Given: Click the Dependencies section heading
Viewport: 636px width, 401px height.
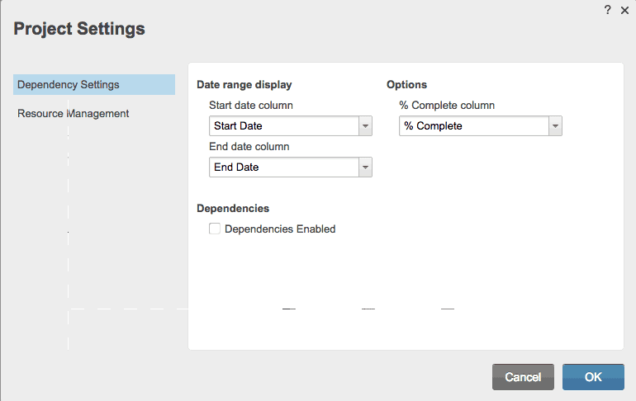Looking at the screenshot, I should point(233,208).
